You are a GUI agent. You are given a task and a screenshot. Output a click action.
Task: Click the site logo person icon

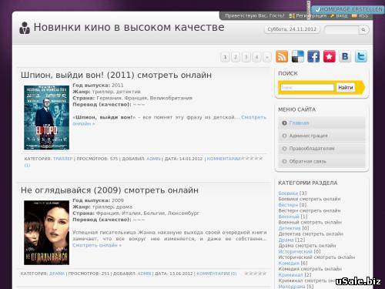tap(25, 28)
